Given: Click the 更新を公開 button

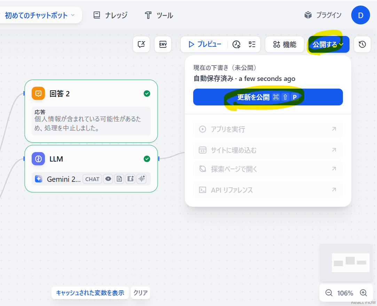Looking at the screenshot, I should [268, 97].
